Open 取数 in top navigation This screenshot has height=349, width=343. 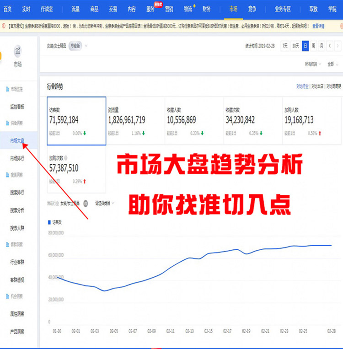(x=313, y=9)
